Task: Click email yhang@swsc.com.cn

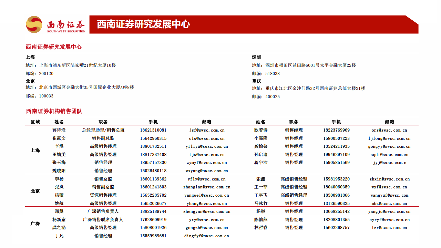Action: [207, 204]
